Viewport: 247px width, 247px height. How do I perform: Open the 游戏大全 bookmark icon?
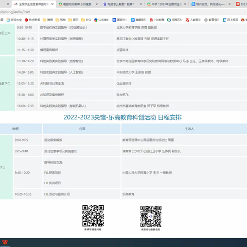pos(8,20)
